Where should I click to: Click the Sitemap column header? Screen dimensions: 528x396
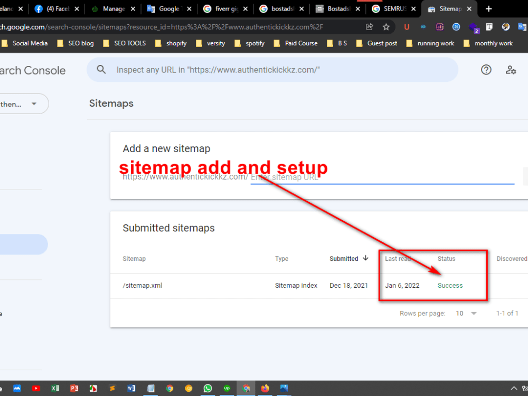[x=134, y=259]
